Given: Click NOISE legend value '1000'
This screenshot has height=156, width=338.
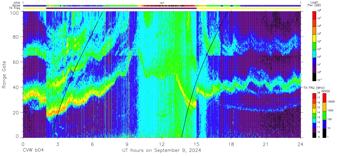Looking at the screenshot, I should [x=330, y=110].
